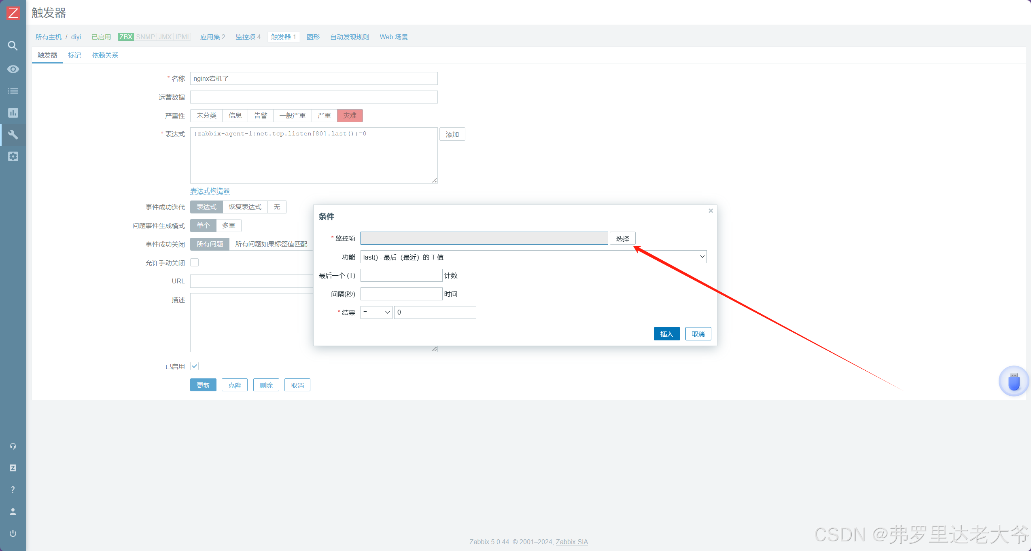
Task: Open the Monitoring eye icon menu
Action: (13, 69)
